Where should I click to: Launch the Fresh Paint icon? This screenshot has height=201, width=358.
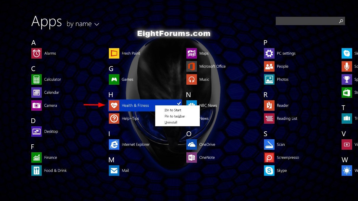pos(114,53)
